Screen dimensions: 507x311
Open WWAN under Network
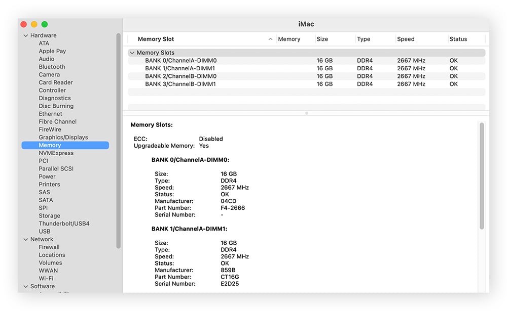[x=48, y=271]
